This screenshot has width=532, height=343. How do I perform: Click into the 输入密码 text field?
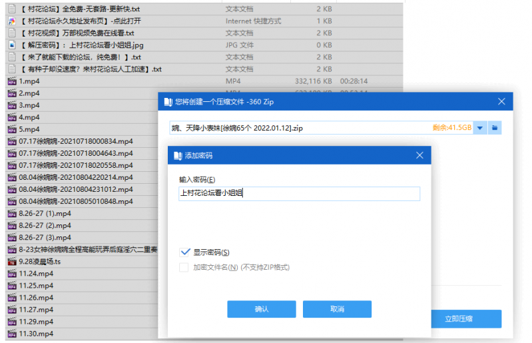pyautogui.click(x=299, y=194)
